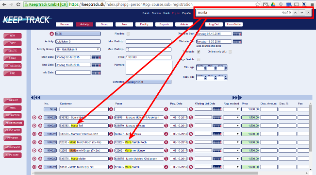This screenshot has height=175, width=316.
Task: Open customer lookup for Mette Marck row
Action: tap(111, 167)
